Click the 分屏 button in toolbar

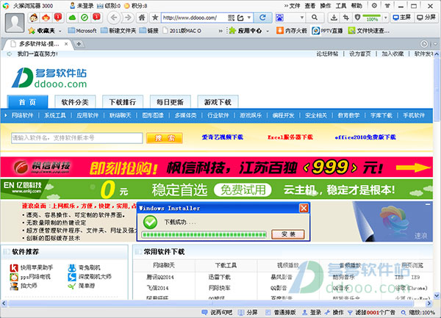click(x=426, y=18)
